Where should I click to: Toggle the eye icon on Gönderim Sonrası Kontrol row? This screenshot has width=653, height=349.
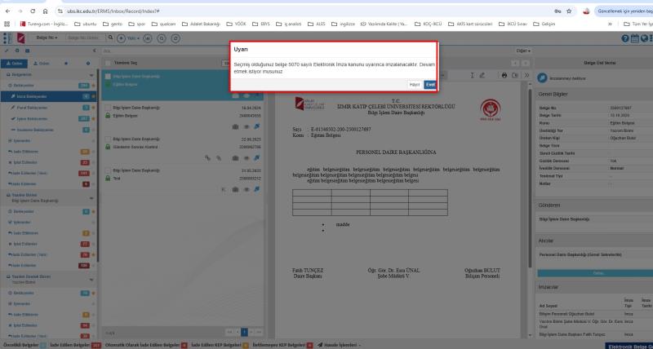(x=247, y=157)
